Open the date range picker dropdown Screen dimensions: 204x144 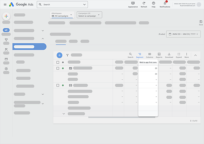pyautogui.click(x=183, y=34)
